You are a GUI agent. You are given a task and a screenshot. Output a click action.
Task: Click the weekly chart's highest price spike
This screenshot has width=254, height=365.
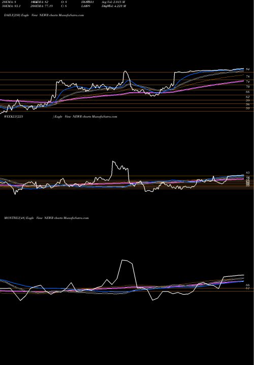pyautogui.click(x=113, y=161)
